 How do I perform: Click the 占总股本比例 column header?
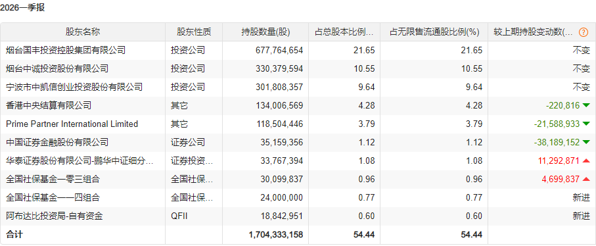tap(344, 32)
